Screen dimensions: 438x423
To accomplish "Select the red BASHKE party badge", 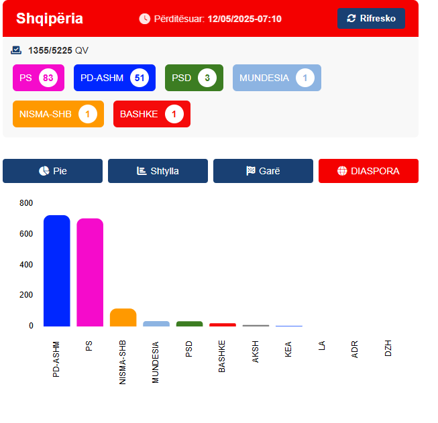I will coord(152,114).
